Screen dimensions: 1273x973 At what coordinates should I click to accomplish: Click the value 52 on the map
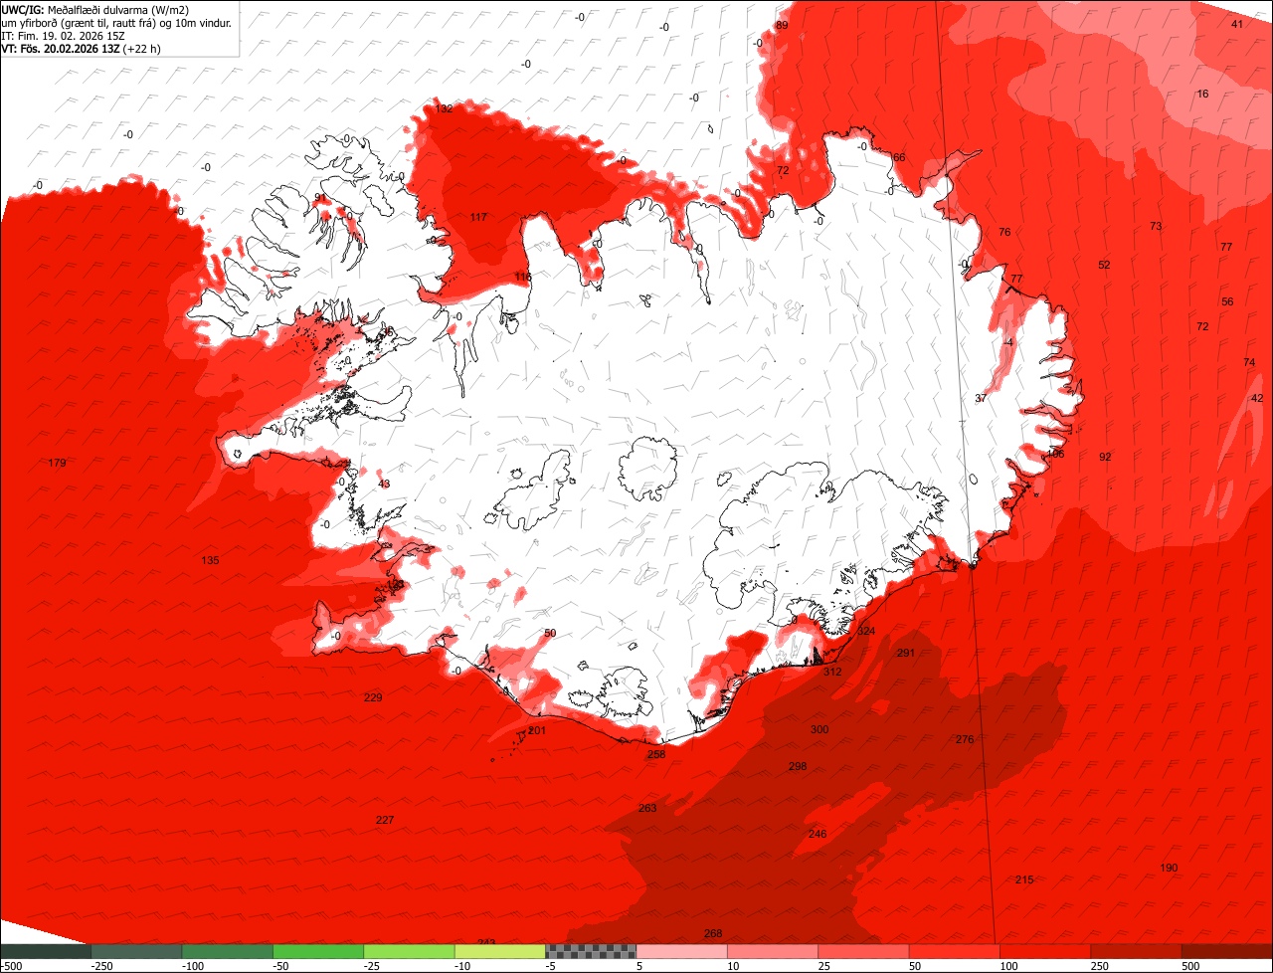coord(1104,265)
